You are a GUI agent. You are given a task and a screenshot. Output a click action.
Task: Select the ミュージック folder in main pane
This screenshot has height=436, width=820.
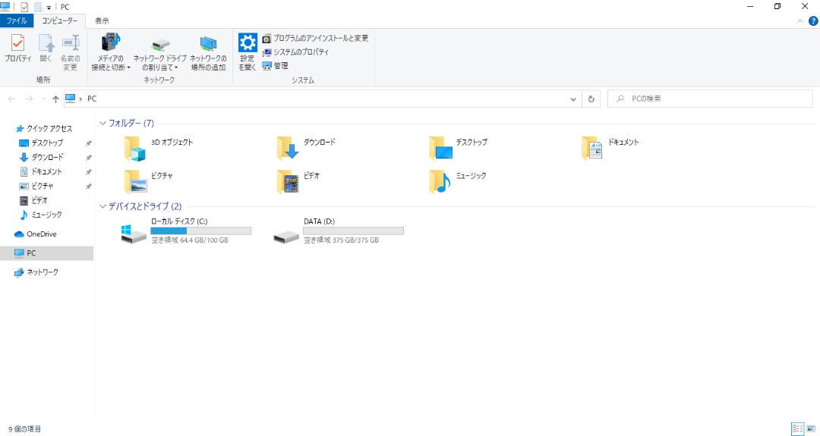pos(458,181)
